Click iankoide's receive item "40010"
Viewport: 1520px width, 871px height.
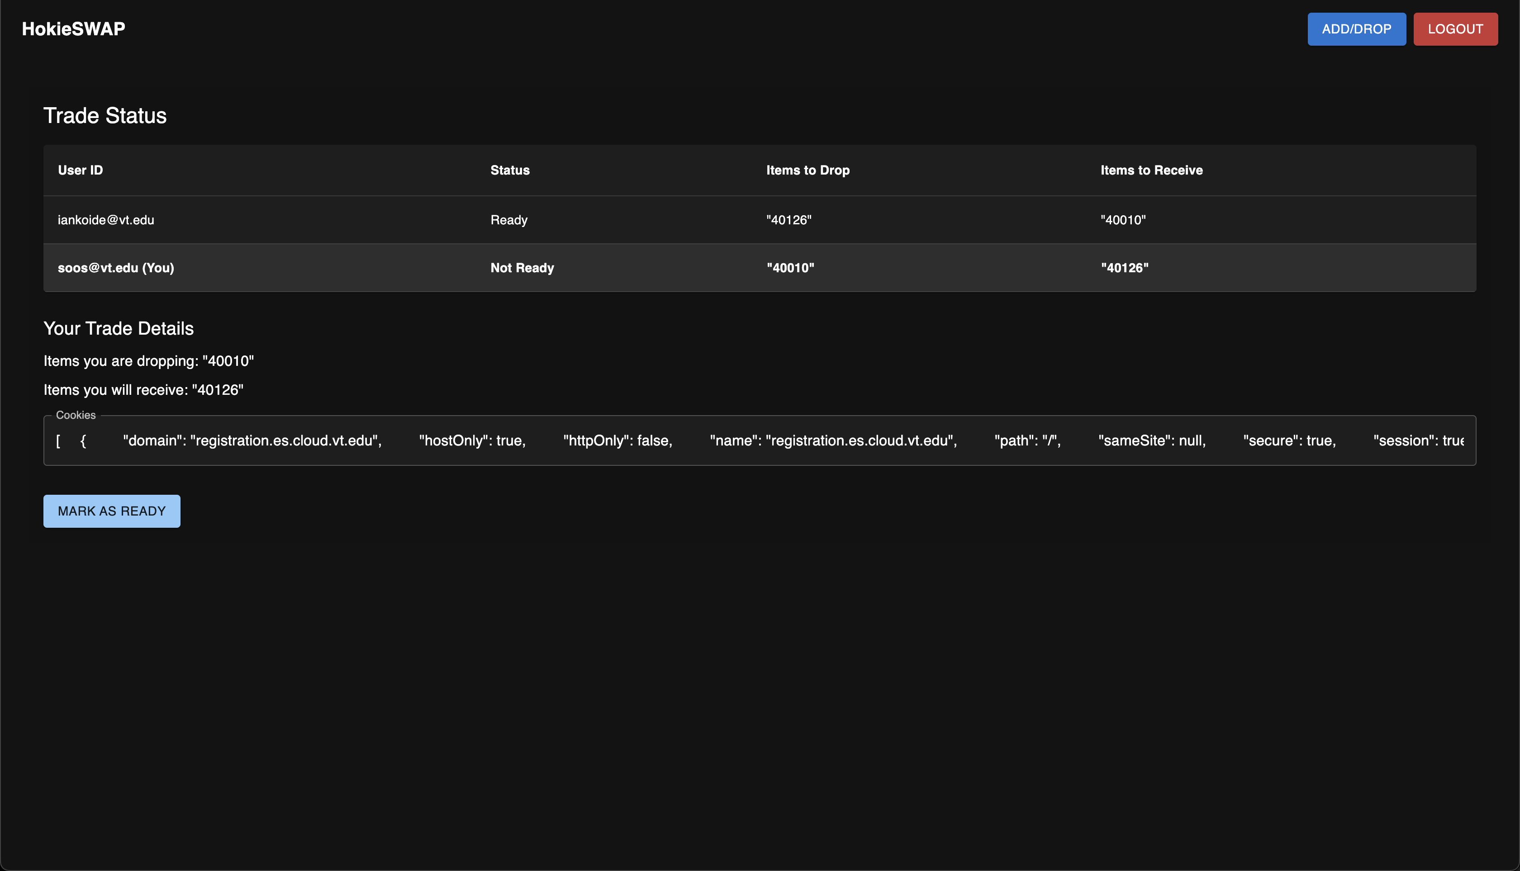(x=1123, y=220)
